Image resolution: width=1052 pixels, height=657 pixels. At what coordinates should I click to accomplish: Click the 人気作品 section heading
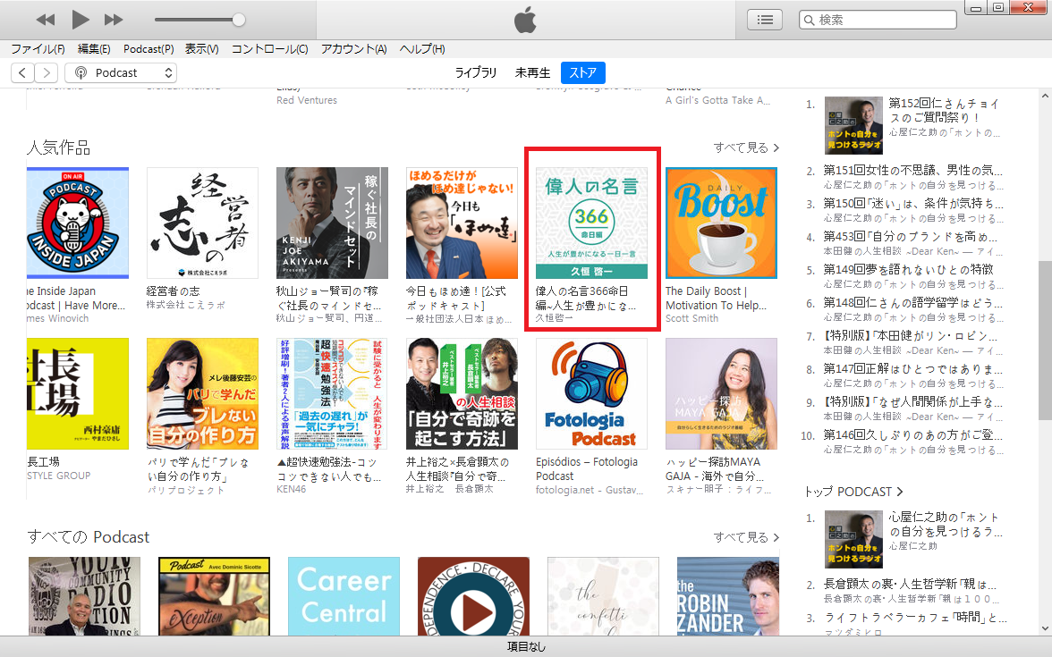pos(58,147)
